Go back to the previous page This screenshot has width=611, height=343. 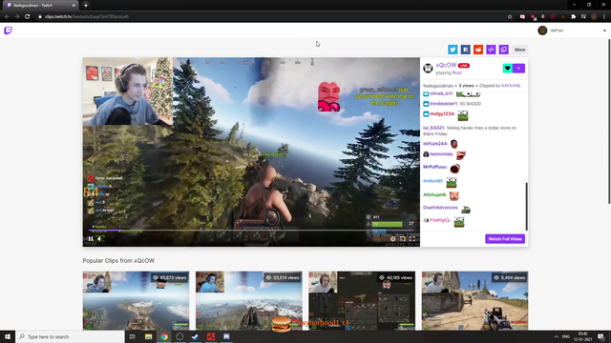pos(7,17)
